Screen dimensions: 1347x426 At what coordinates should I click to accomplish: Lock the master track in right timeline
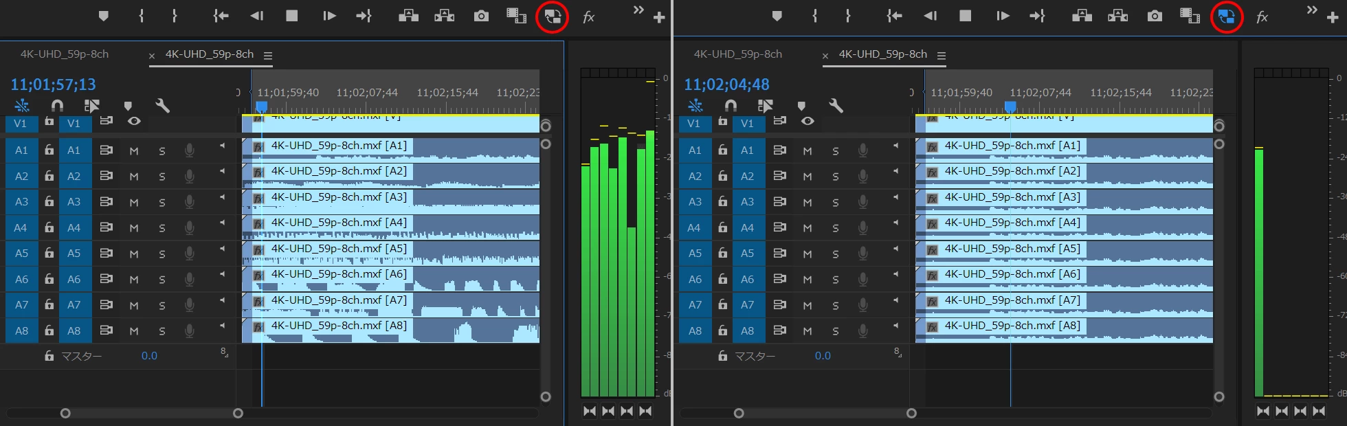(722, 356)
